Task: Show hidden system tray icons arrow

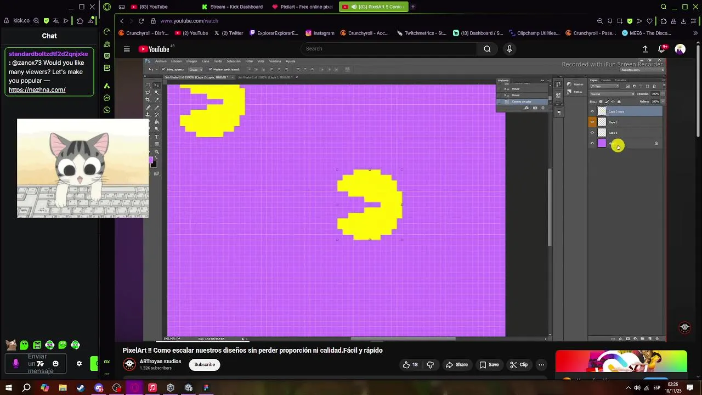Action: pos(628,388)
